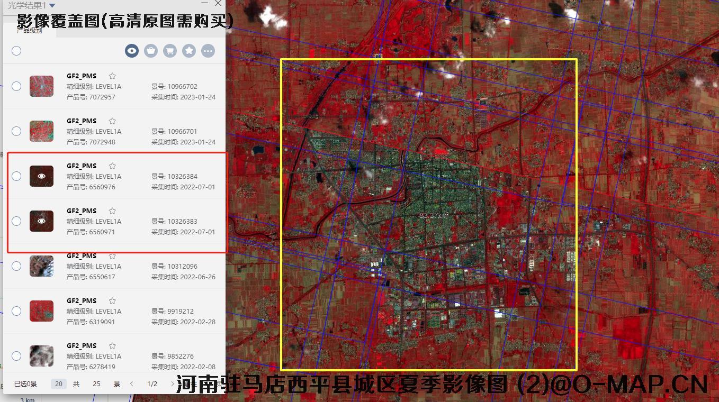Open the shopping cart icon in toolbar
The height and width of the screenshot is (402, 719).
(170, 51)
